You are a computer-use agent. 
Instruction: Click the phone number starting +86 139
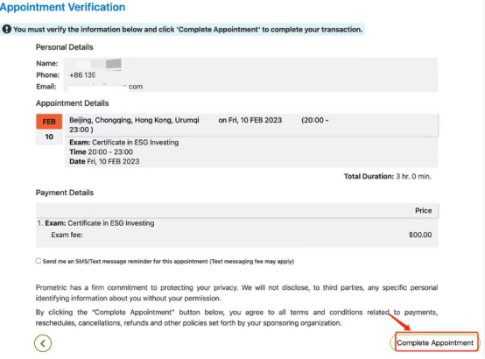pyautogui.click(x=82, y=75)
